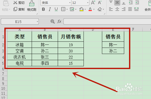The image size is (151, 99).
Task: Click the fx insert function icon
Action: coord(59,21)
